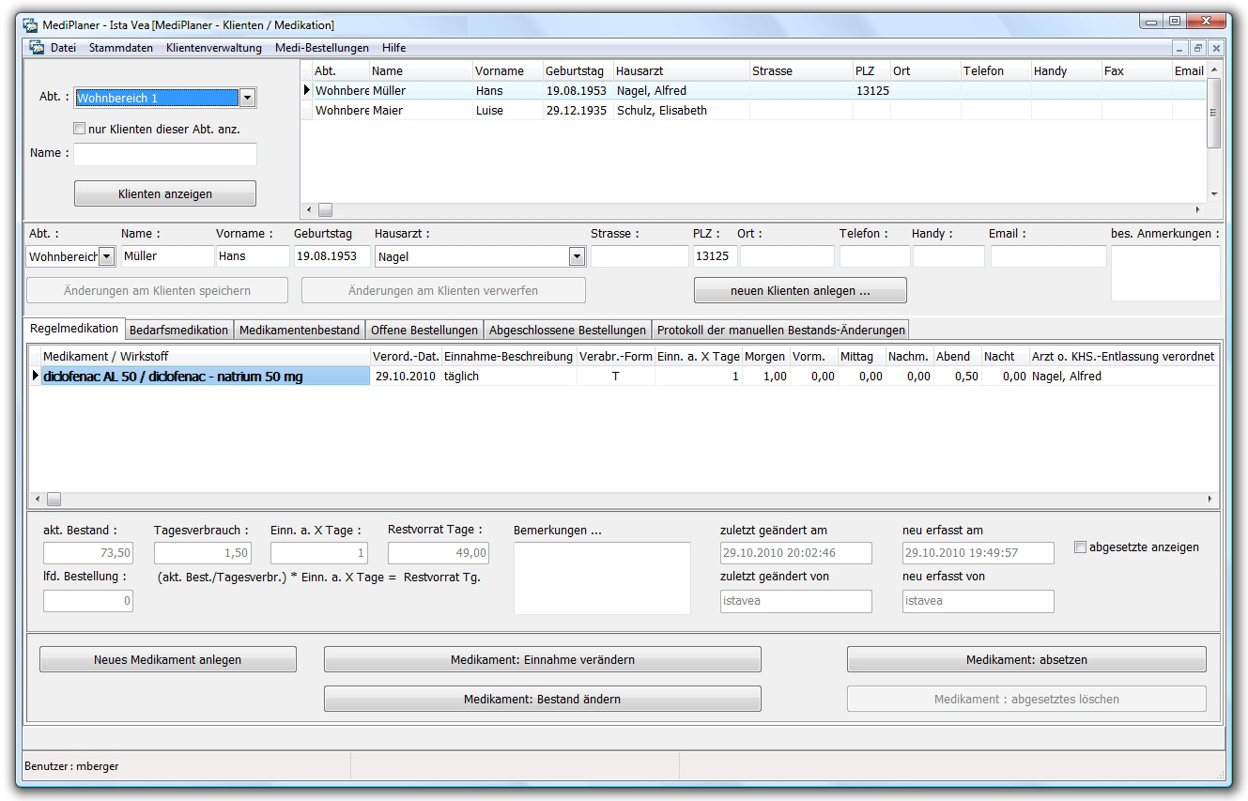Click 'Neues Medikament anlegen' button
Screen dimensions: 1248x801
pyautogui.click(x=167, y=660)
